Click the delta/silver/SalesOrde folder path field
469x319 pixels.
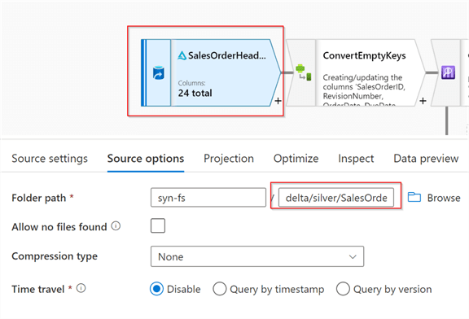(336, 197)
